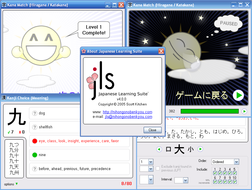
Task: Click the red circle beside 'eye, class, look'
Action: pos(34,141)
